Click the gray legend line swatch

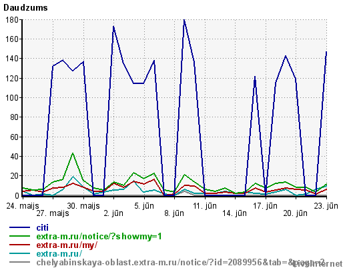pos(19,262)
